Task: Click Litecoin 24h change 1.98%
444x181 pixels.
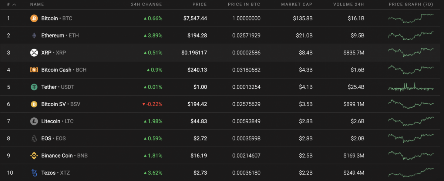Action: [153, 121]
